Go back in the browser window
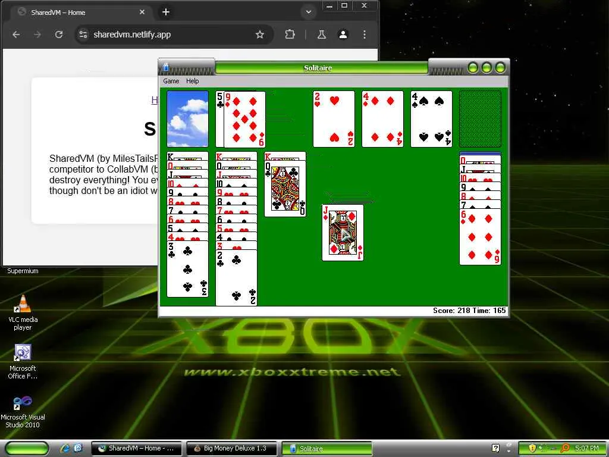The image size is (609, 457). 16,35
